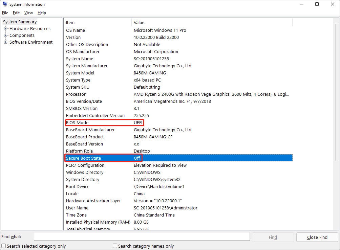The height and width of the screenshot is (250, 340).
Task: Select the System Type row
Action: click(x=178, y=80)
